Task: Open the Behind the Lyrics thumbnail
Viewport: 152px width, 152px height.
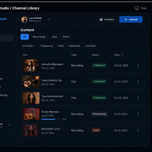Action: [x=31, y=130]
